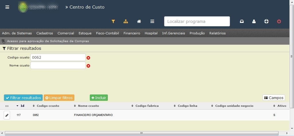The image size is (294, 136).
Task: Open the Cadastros menu
Action: pos(45,33)
